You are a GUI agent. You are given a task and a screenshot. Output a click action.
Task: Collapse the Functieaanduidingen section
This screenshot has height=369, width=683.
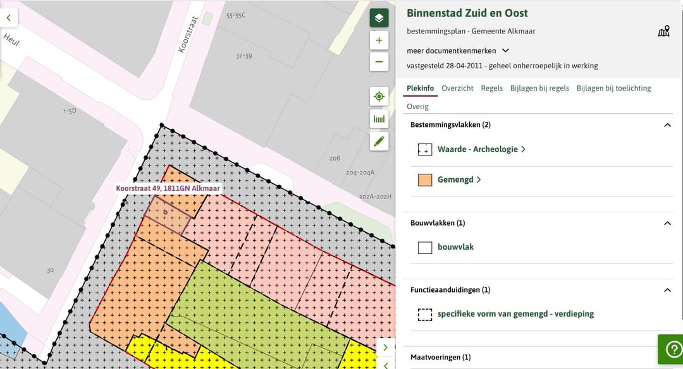(x=667, y=290)
